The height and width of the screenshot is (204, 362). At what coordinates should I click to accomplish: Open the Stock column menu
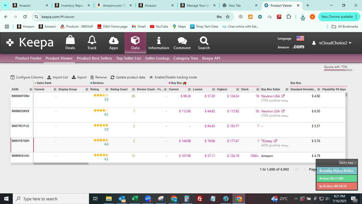click(258, 90)
